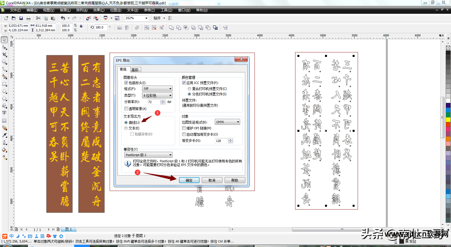
Task: Select the Zoom magnifier tool
Action: (x=4, y=62)
